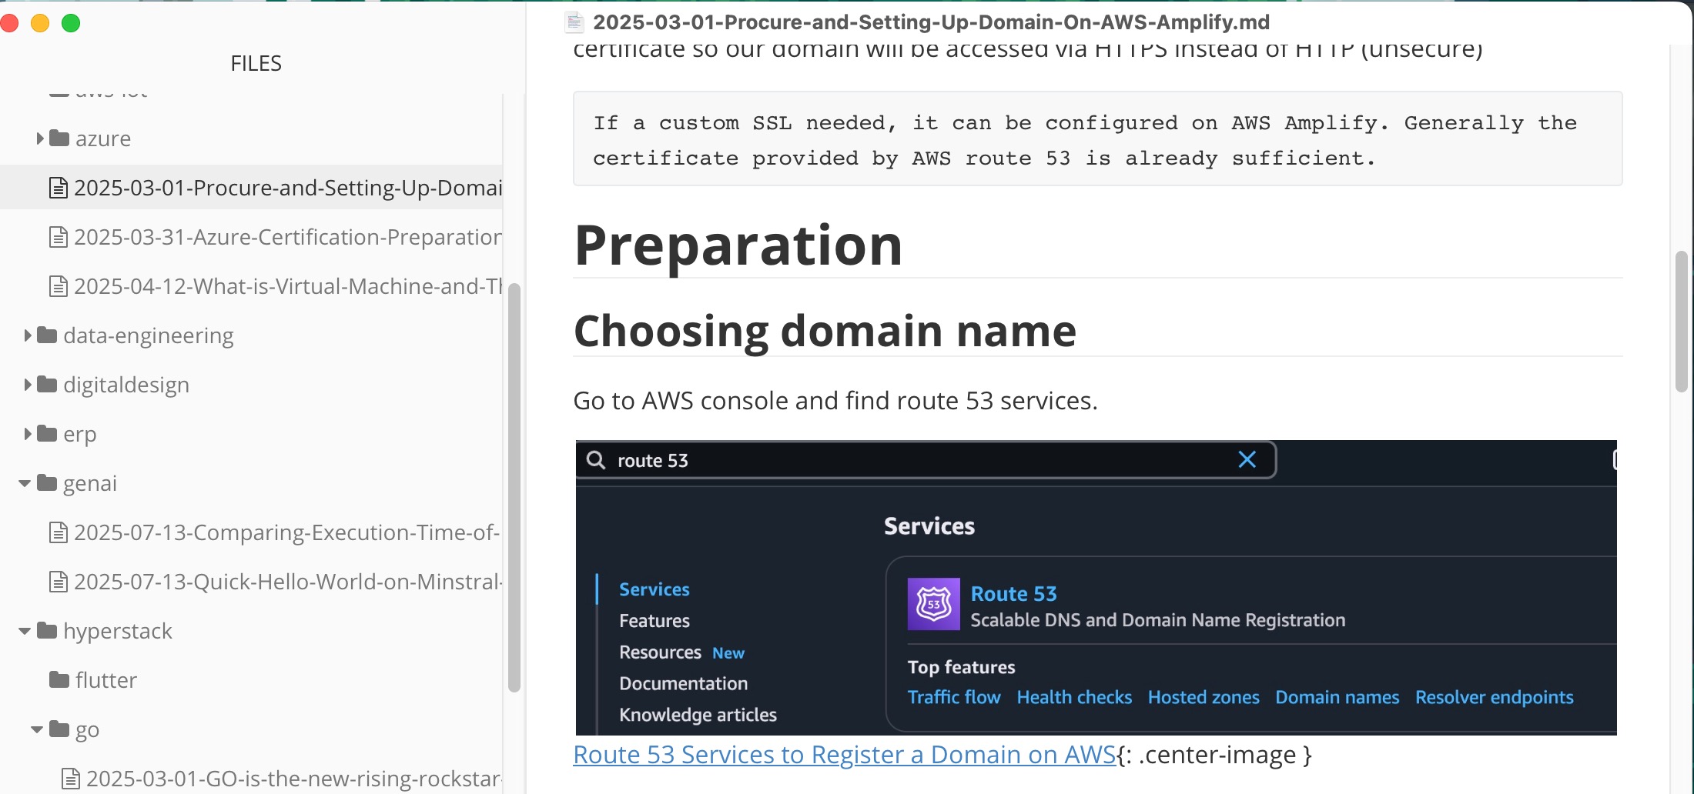Click the genai folder icon

pos(47,483)
